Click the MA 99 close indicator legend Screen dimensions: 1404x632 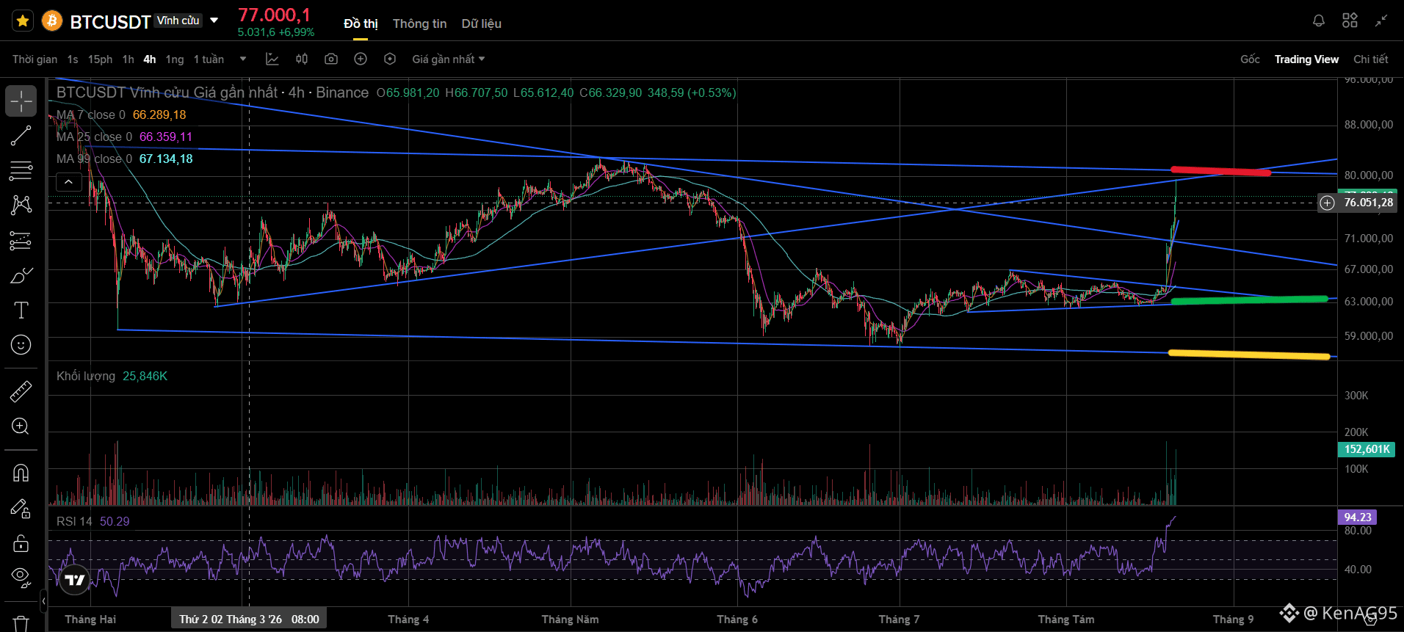(124, 159)
